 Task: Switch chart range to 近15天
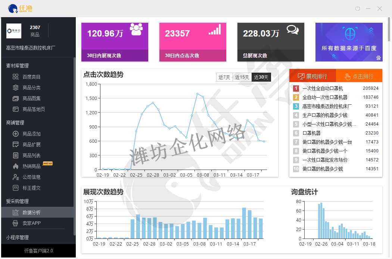pyautogui.click(x=242, y=77)
